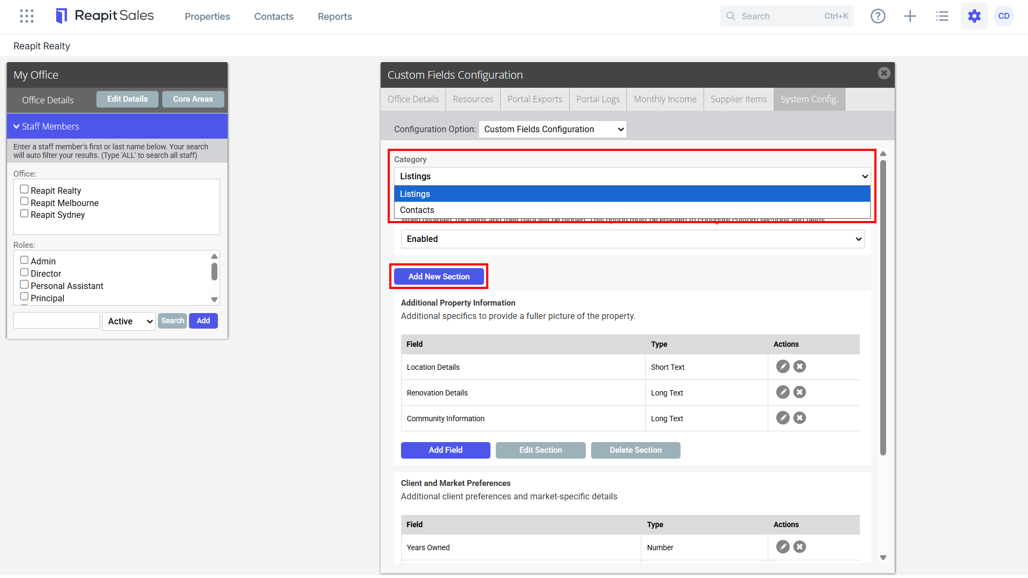Edit the Renovation Details field
1028x578 pixels.
click(x=783, y=392)
